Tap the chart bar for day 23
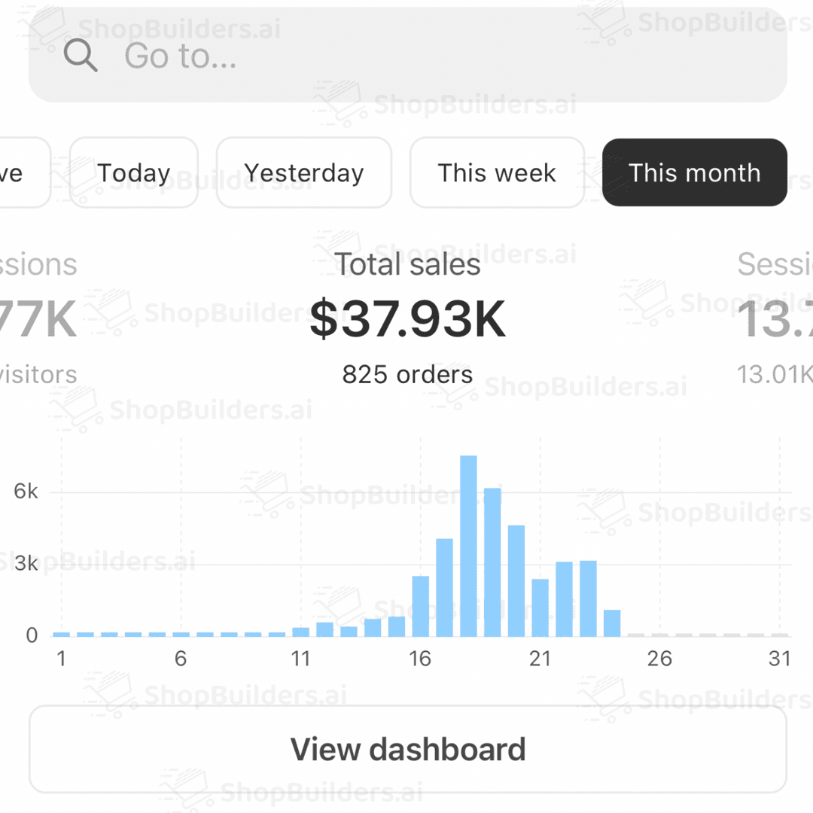 pyautogui.click(x=588, y=598)
